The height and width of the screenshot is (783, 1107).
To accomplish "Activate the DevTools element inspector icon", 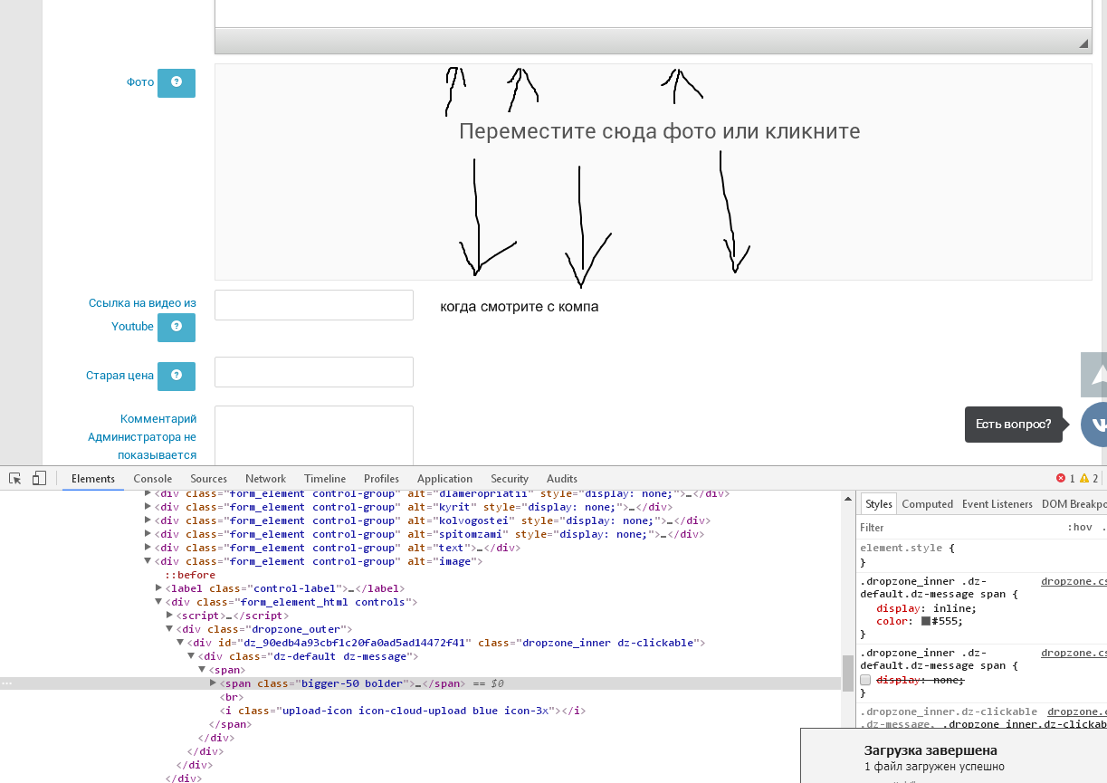I will point(15,478).
